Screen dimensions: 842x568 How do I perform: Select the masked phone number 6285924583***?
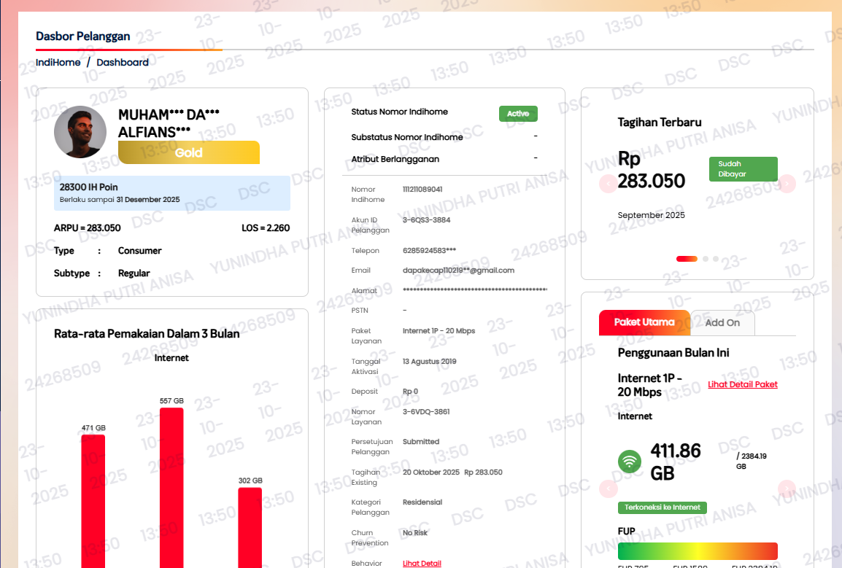coord(430,251)
